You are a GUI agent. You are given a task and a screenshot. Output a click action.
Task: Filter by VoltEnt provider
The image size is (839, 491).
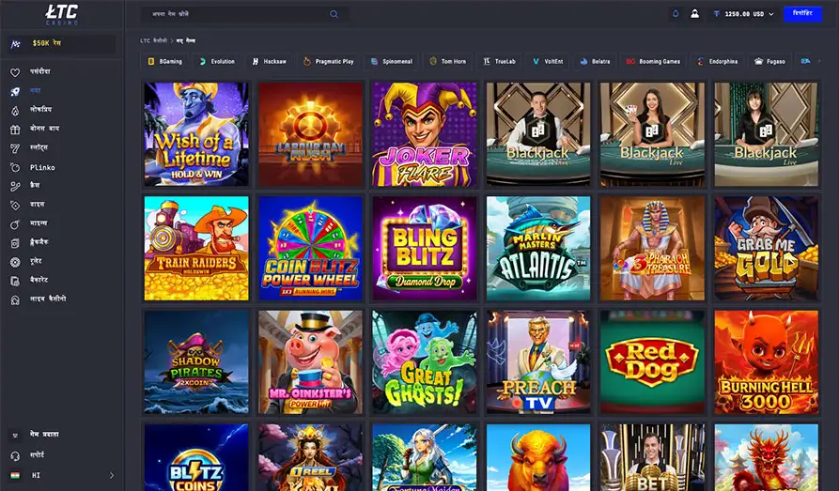point(548,62)
